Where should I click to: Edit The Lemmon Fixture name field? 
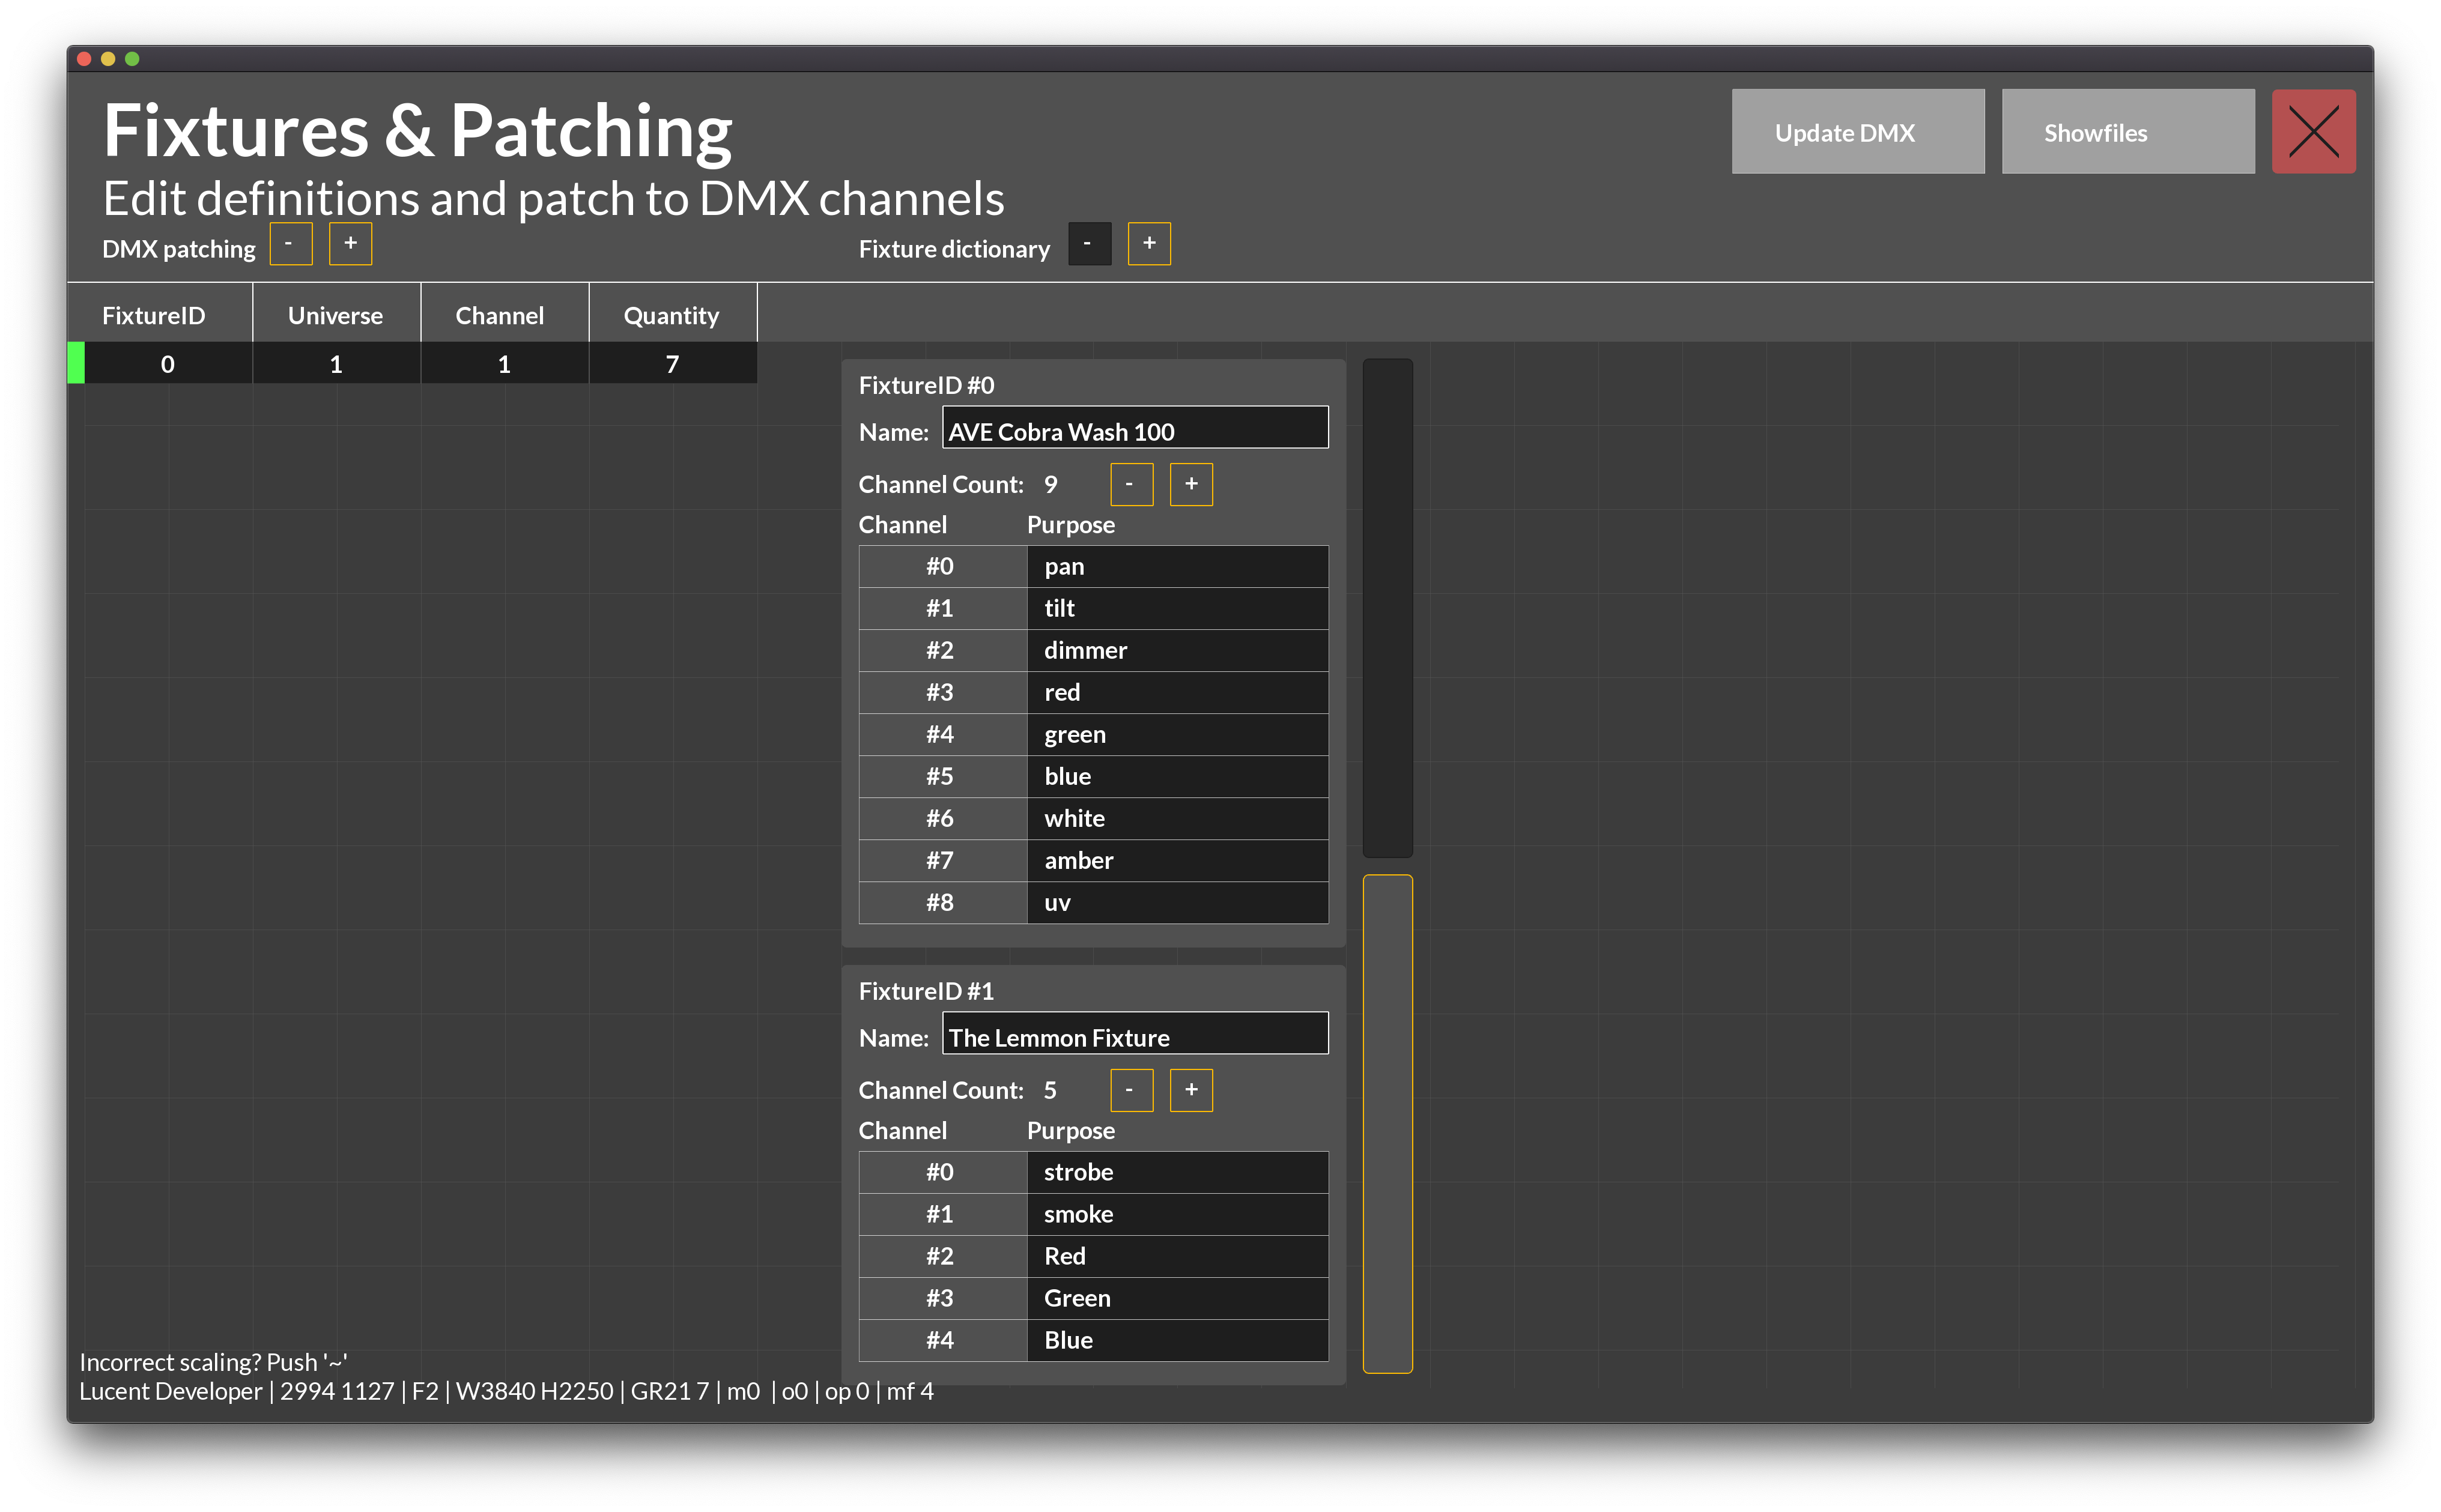(1134, 1035)
